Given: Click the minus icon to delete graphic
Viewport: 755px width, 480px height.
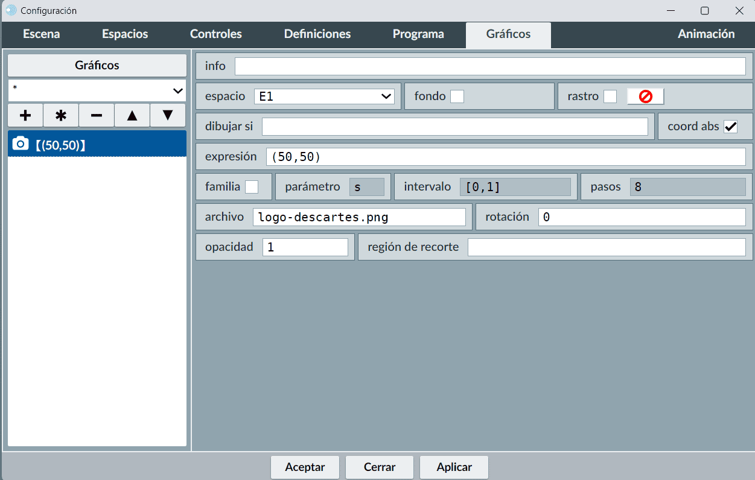Looking at the screenshot, I should point(97,115).
